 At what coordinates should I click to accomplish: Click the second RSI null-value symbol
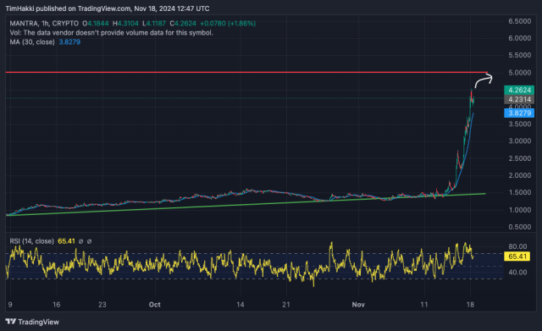pos(89,241)
